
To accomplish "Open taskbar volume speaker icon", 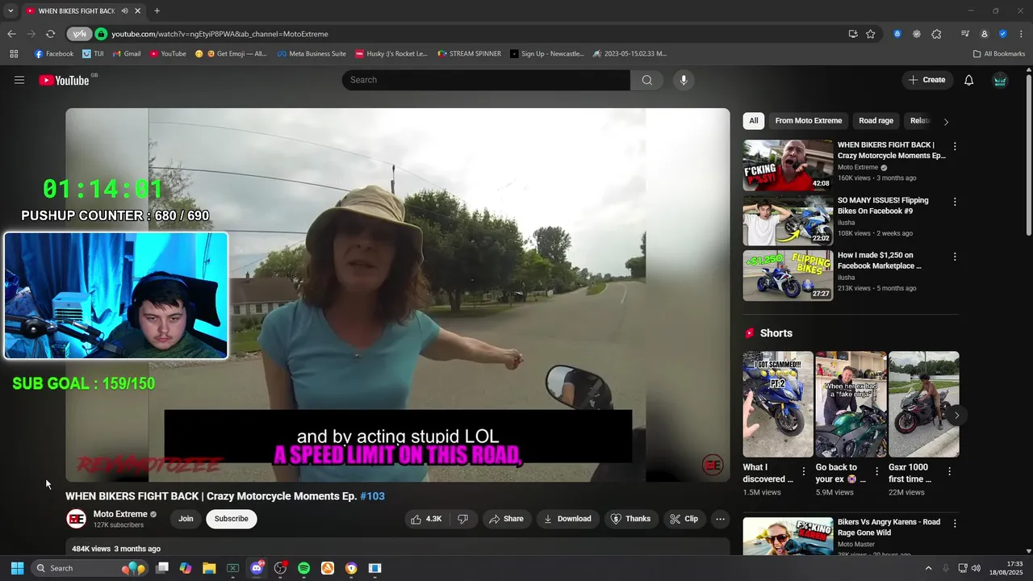I will pyautogui.click(x=976, y=568).
